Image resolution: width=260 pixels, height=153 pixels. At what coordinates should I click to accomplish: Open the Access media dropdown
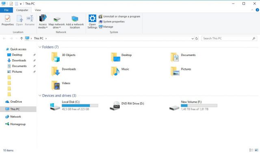click(x=43, y=22)
